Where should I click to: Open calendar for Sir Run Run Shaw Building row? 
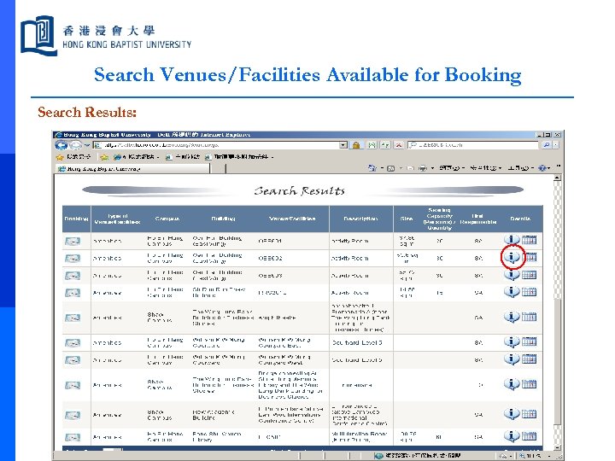click(x=529, y=292)
